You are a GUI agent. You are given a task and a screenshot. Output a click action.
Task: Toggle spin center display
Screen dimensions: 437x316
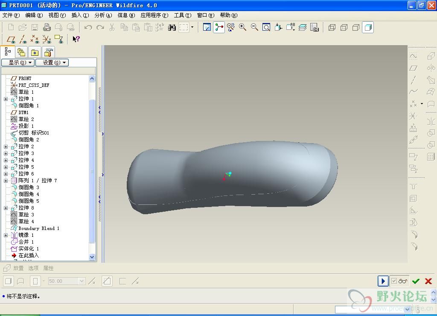(x=219, y=27)
